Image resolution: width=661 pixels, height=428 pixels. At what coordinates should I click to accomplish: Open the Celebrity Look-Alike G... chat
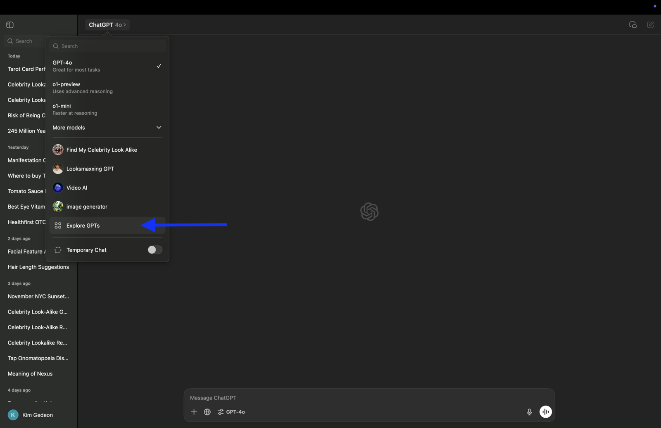38,312
